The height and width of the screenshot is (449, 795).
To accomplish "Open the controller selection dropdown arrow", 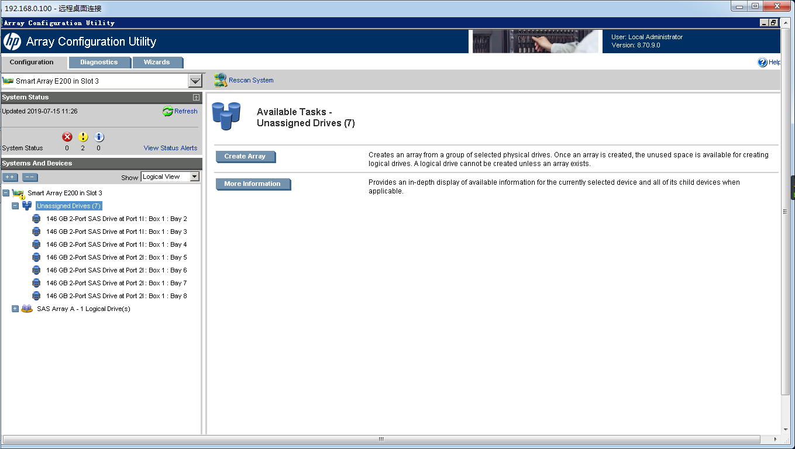I will click(x=195, y=81).
